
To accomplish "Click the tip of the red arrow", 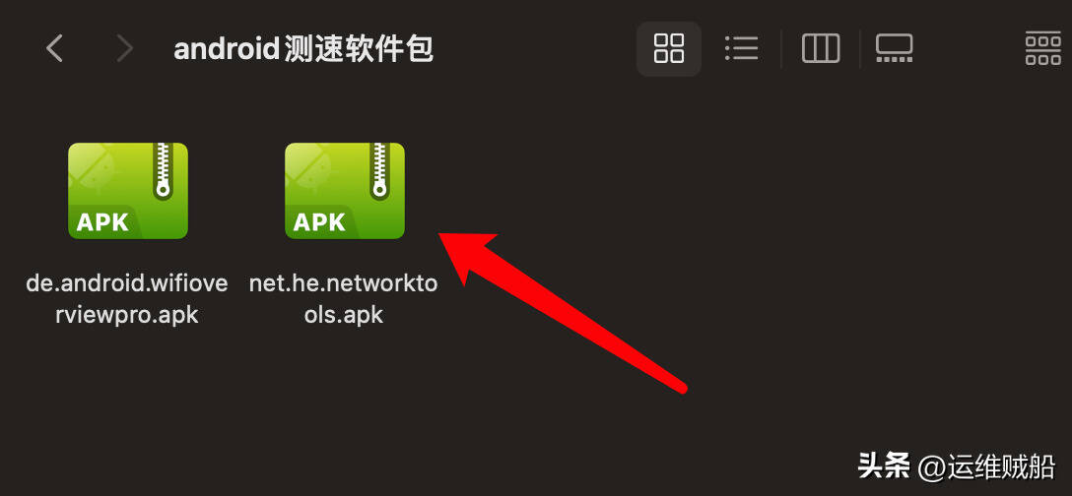I will [441, 236].
